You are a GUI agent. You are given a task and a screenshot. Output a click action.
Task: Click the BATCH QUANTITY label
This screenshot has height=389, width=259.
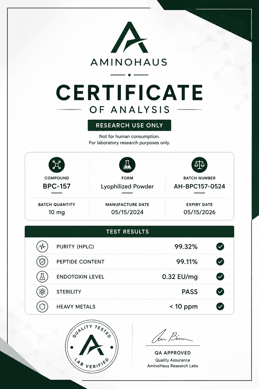click(57, 204)
